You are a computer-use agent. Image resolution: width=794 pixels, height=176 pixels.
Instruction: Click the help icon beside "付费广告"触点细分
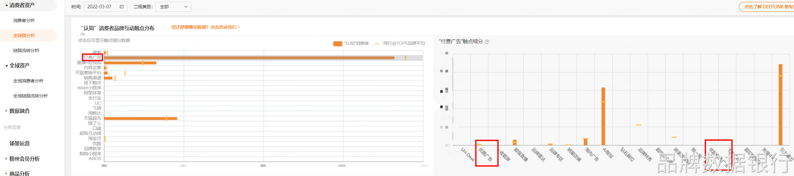[487, 42]
